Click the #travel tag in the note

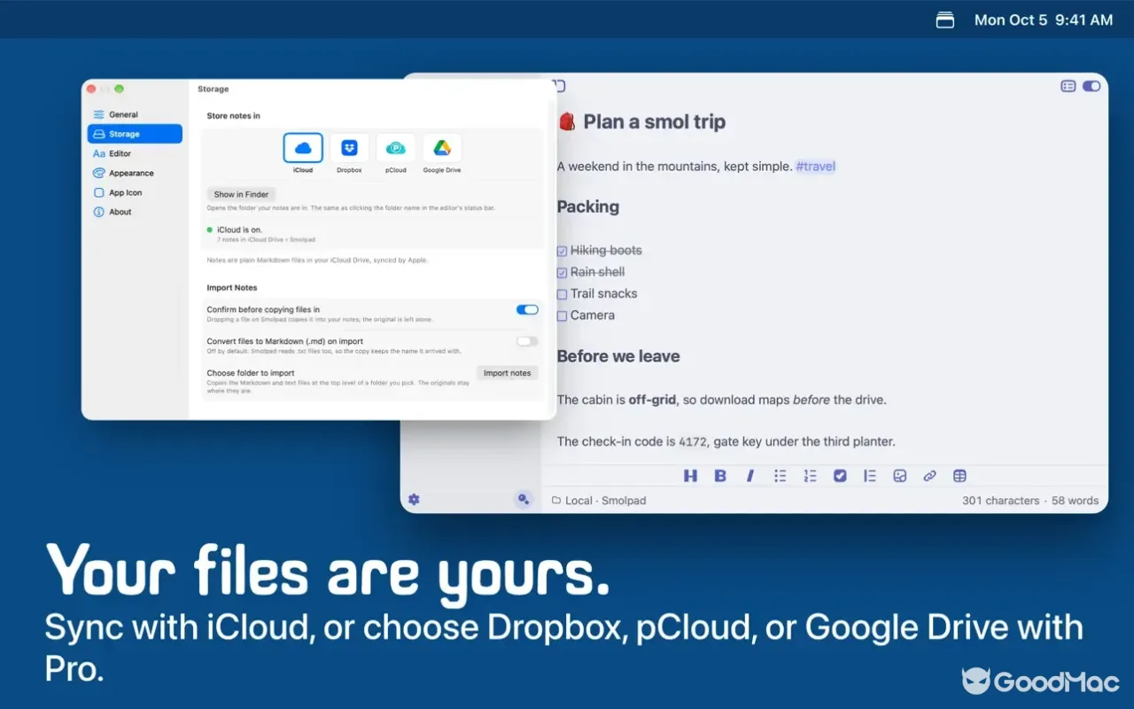815,166
